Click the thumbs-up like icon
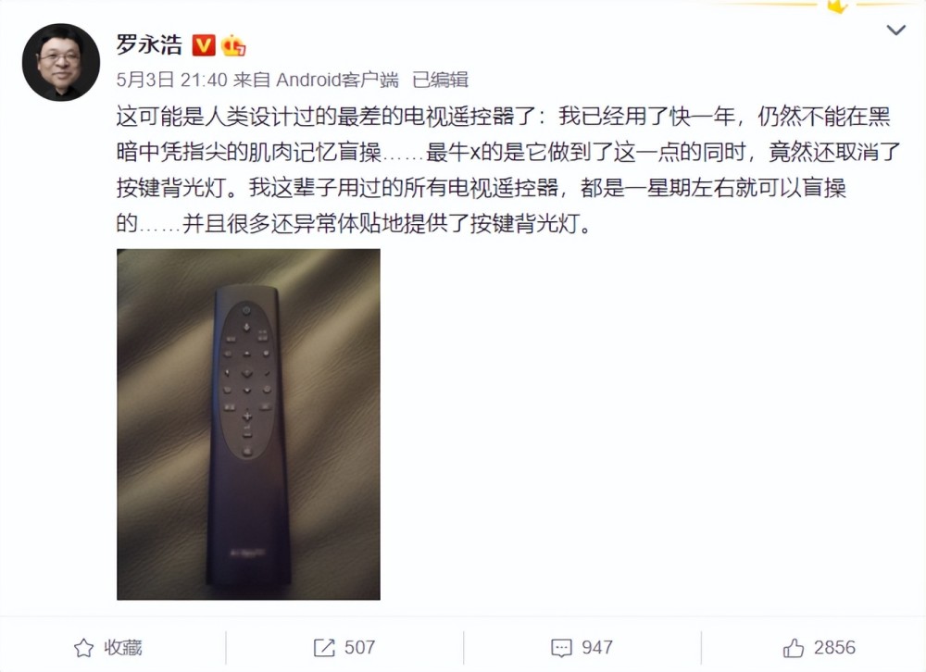This screenshot has width=926, height=672. click(794, 648)
